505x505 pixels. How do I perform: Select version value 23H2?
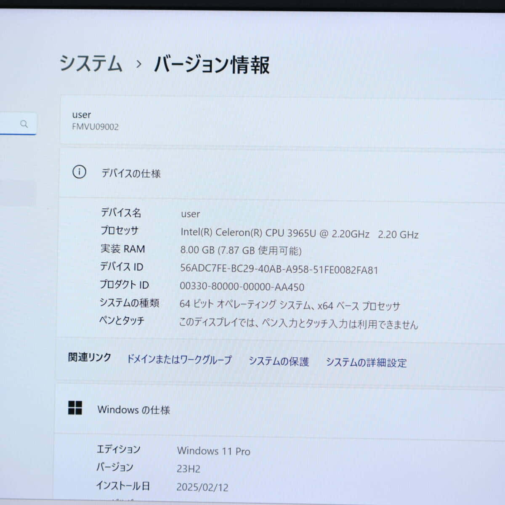[x=189, y=469]
